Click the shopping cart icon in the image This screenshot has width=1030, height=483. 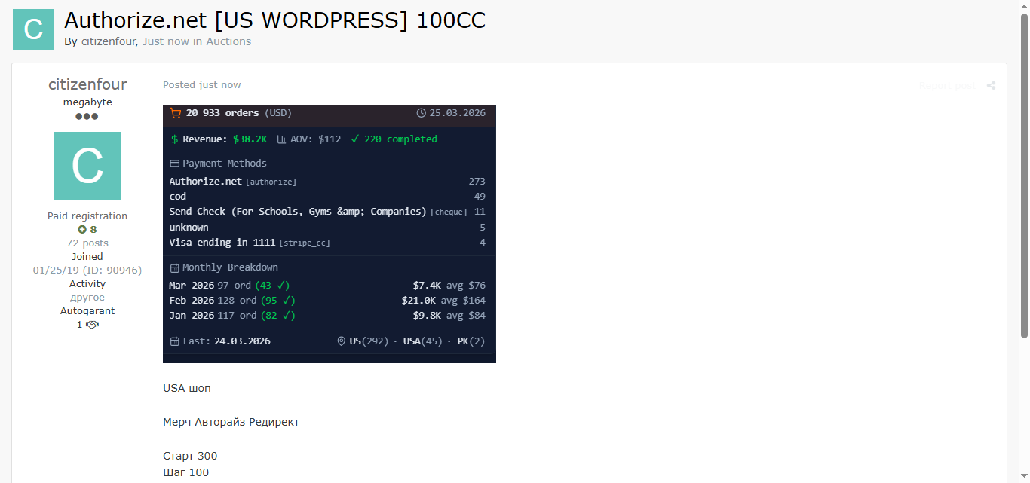click(176, 113)
